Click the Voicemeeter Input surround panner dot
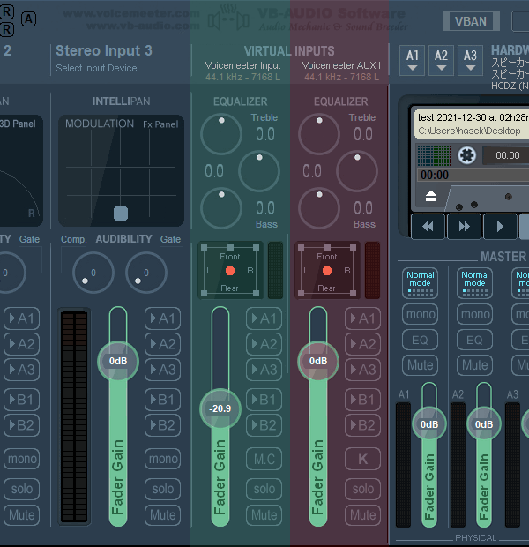This screenshot has width=529, height=547. (230, 271)
